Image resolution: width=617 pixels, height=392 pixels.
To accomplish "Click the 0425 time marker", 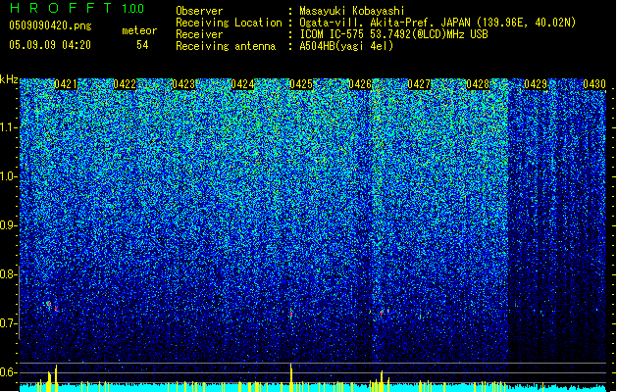I will tap(301, 84).
